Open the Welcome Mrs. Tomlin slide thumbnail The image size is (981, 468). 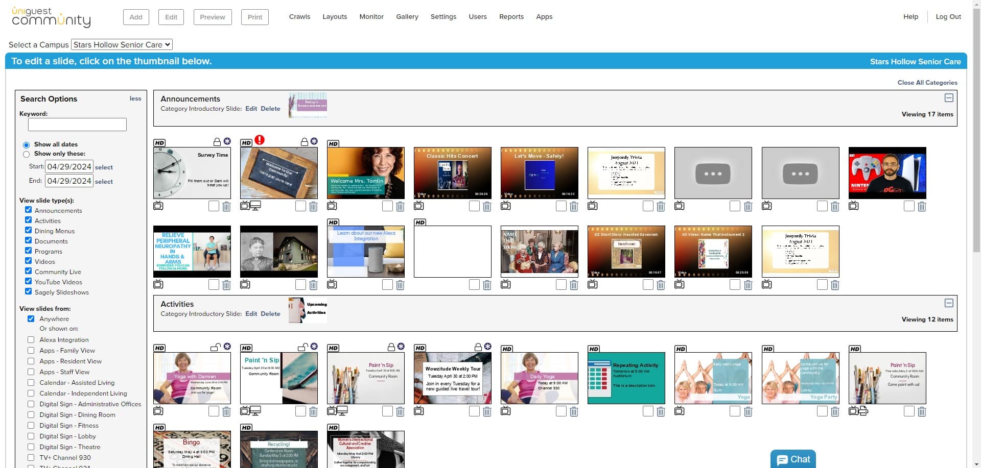tap(366, 173)
